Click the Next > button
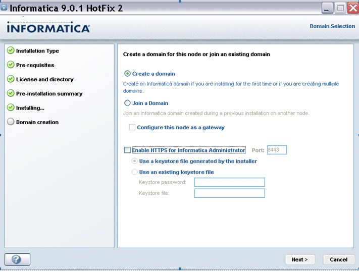The width and height of the screenshot is (359, 272). tap(300, 259)
